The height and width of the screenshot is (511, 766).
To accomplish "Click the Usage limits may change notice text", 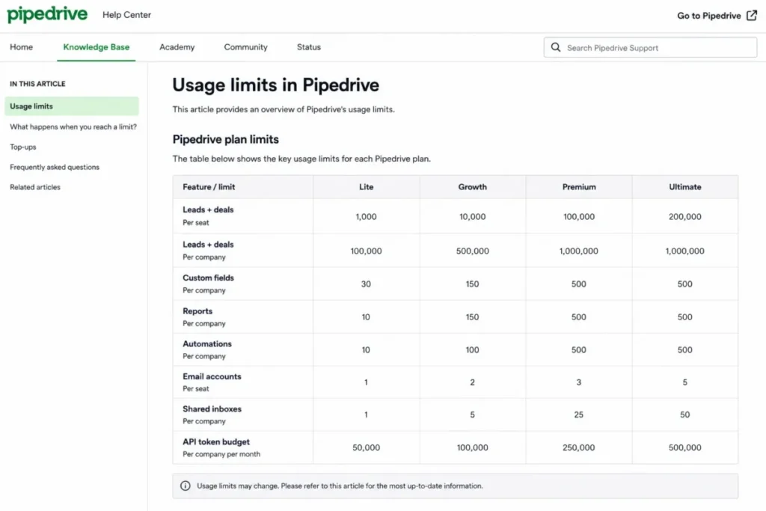I will (x=340, y=486).
